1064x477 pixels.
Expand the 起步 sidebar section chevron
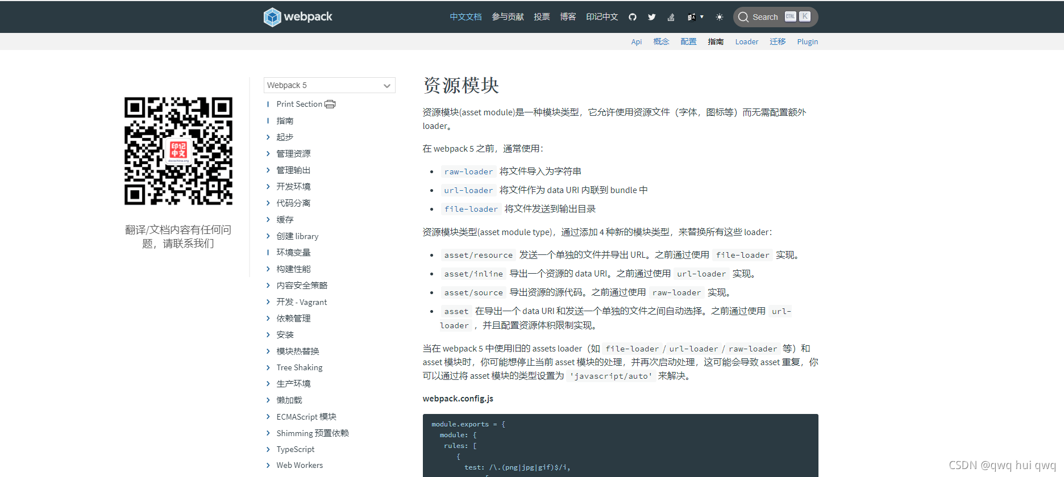pyautogui.click(x=268, y=137)
